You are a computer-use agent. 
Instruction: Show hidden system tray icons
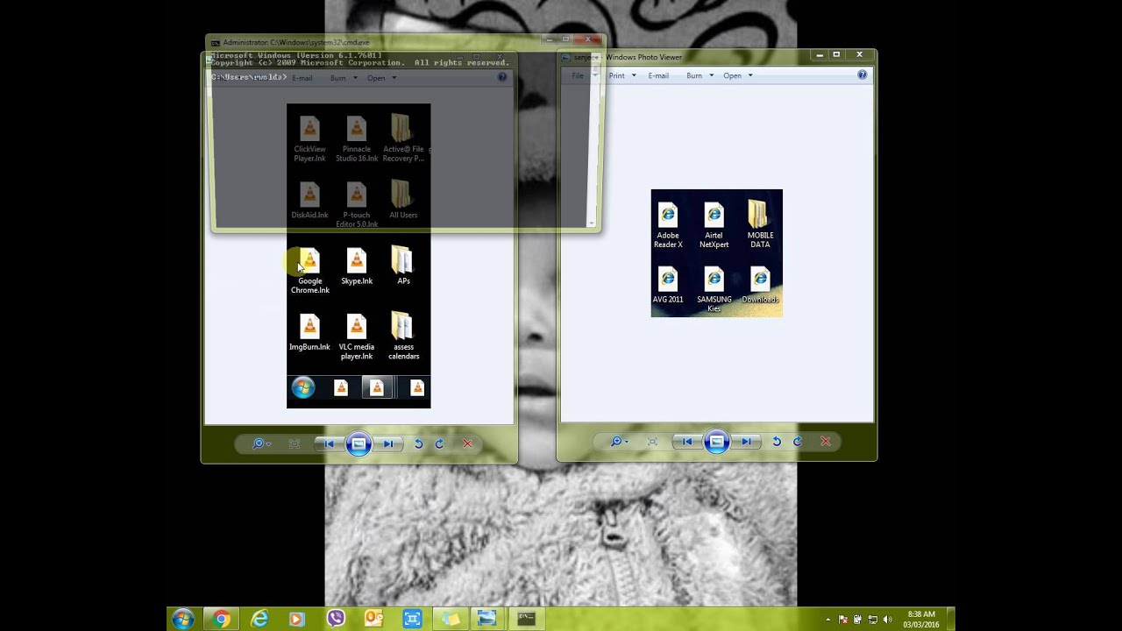[830, 619]
